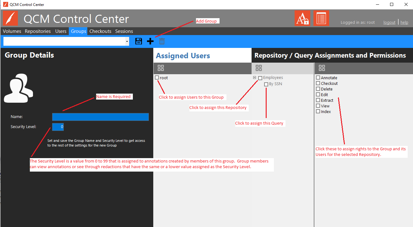Click grid icon above permissions list
The image size is (413, 227).
322,68
